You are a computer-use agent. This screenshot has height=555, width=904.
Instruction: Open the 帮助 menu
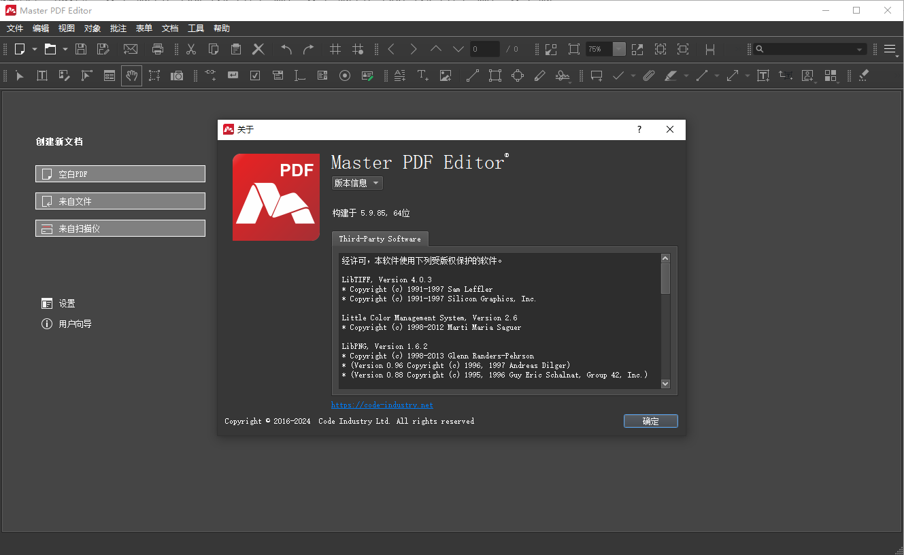coord(222,28)
